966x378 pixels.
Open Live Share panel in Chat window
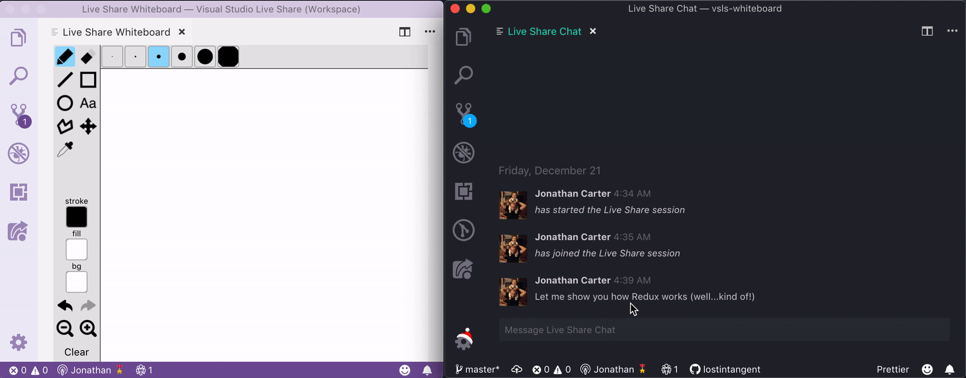464,269
